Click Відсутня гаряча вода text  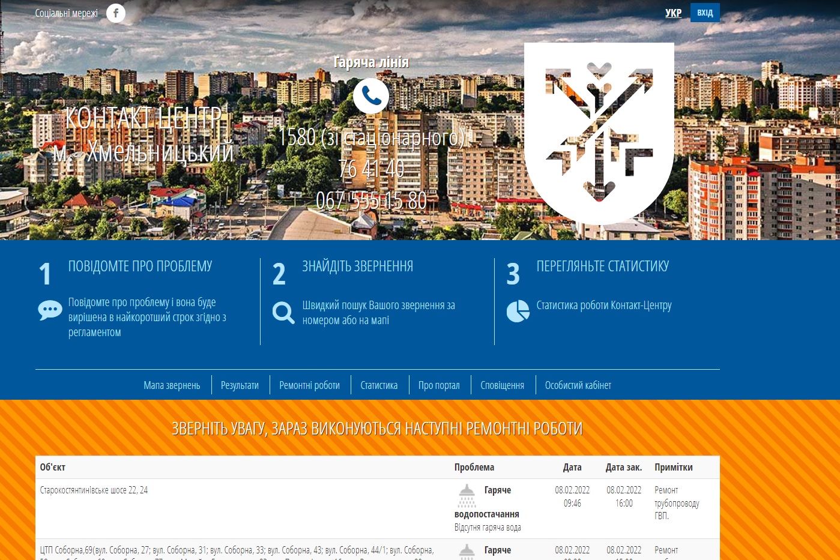coord(488,528)
